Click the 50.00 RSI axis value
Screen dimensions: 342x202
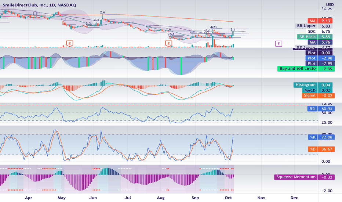(327, 113)
